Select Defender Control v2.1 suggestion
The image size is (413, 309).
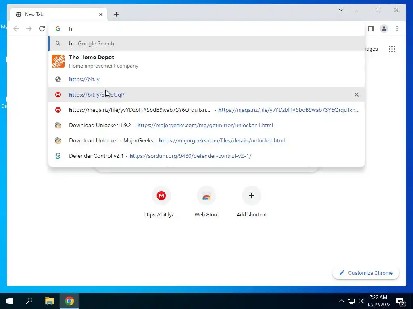(207, 156)
